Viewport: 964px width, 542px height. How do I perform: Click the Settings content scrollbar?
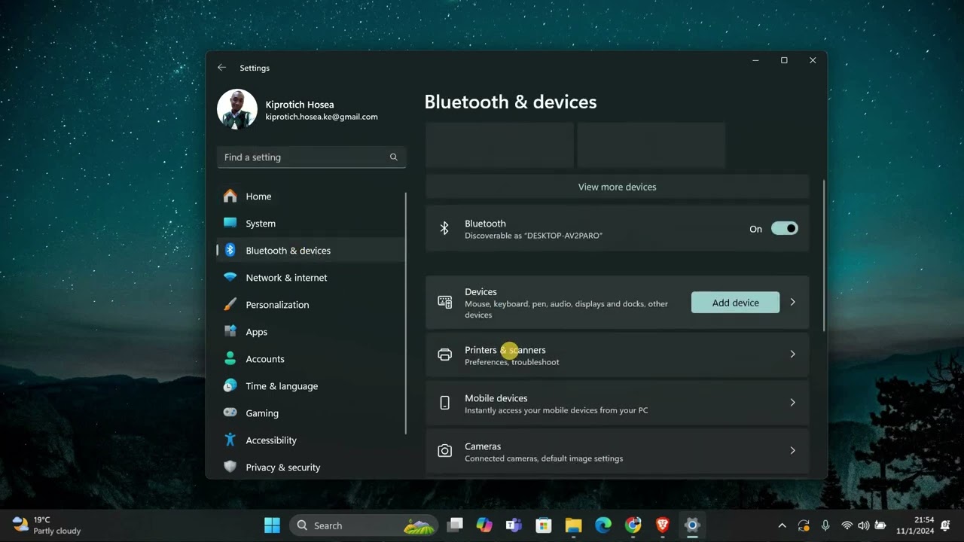[x=824, y=255]
